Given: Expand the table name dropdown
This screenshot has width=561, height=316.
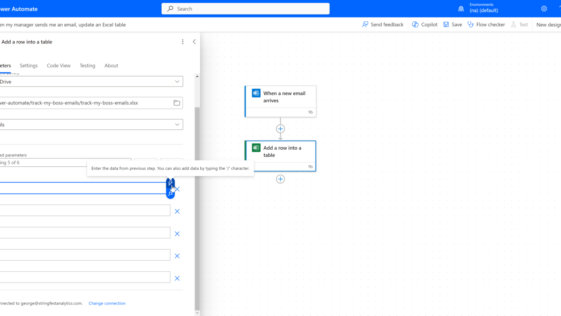Looking at the screenshot, I should pos(177,125).
